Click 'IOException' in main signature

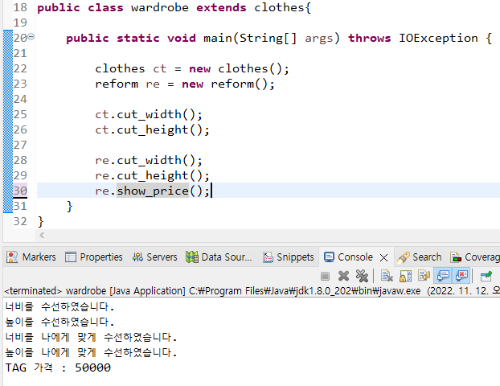[x=438, y=38]
